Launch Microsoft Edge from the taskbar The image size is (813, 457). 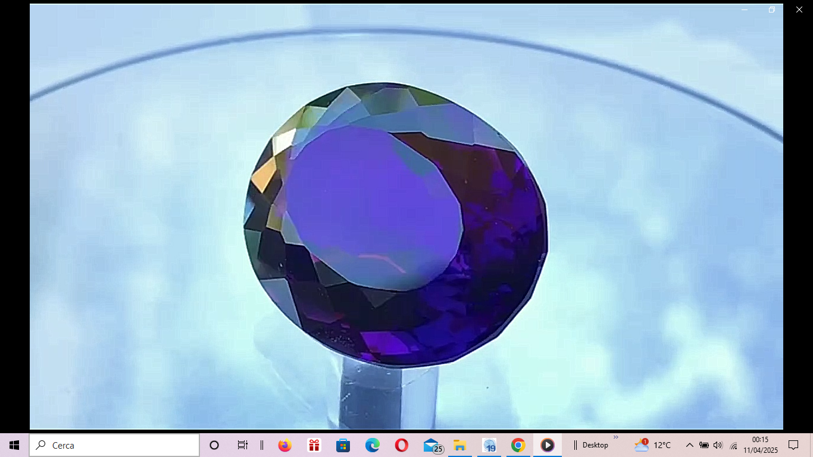point(372,445)
